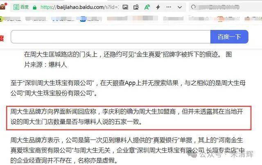Open the translate icon in address bar
Screen dimensions: 262x165
click(147, 7)
